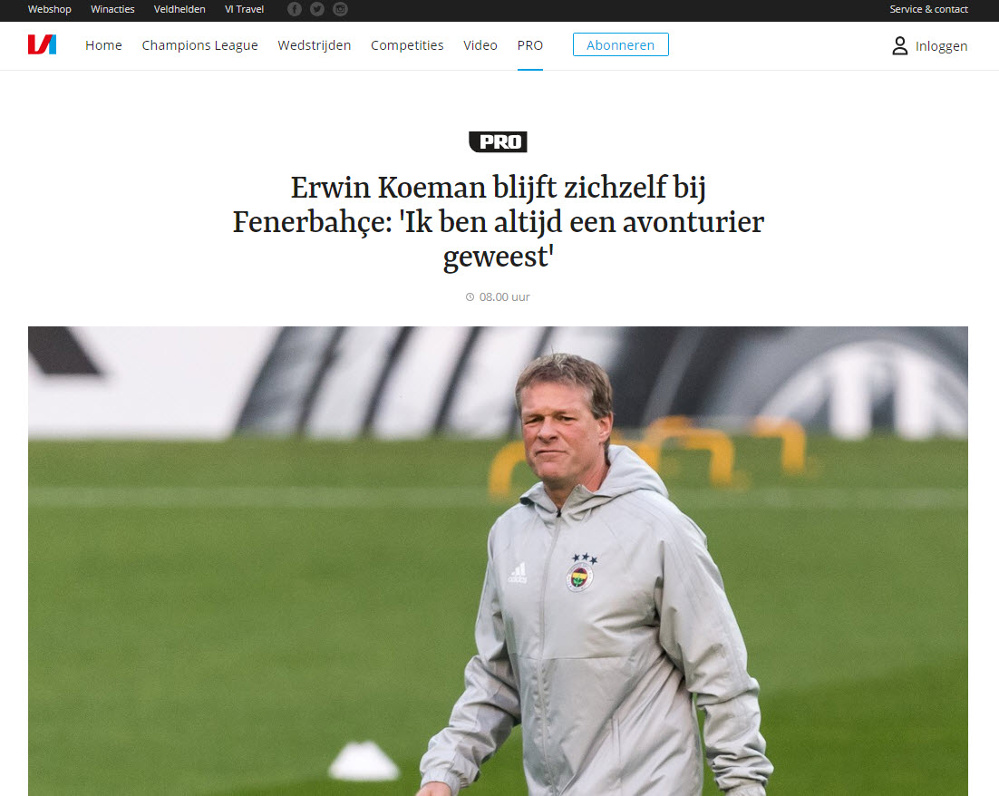Switch to the PRO tab

click(530, 45)
